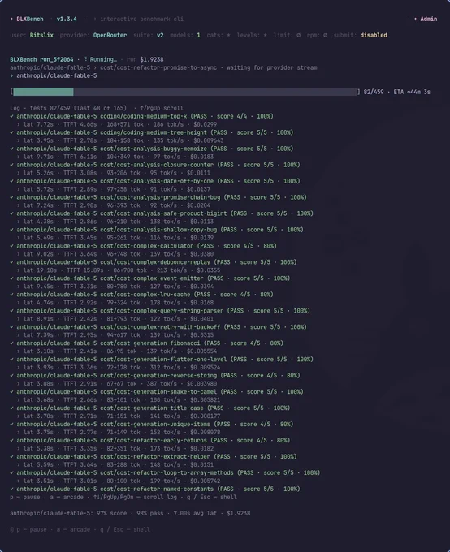Click the provider value OpenRouter

pyautogui.click(x=110, y=35)
